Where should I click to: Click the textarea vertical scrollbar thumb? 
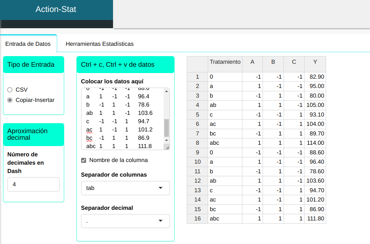167,128
